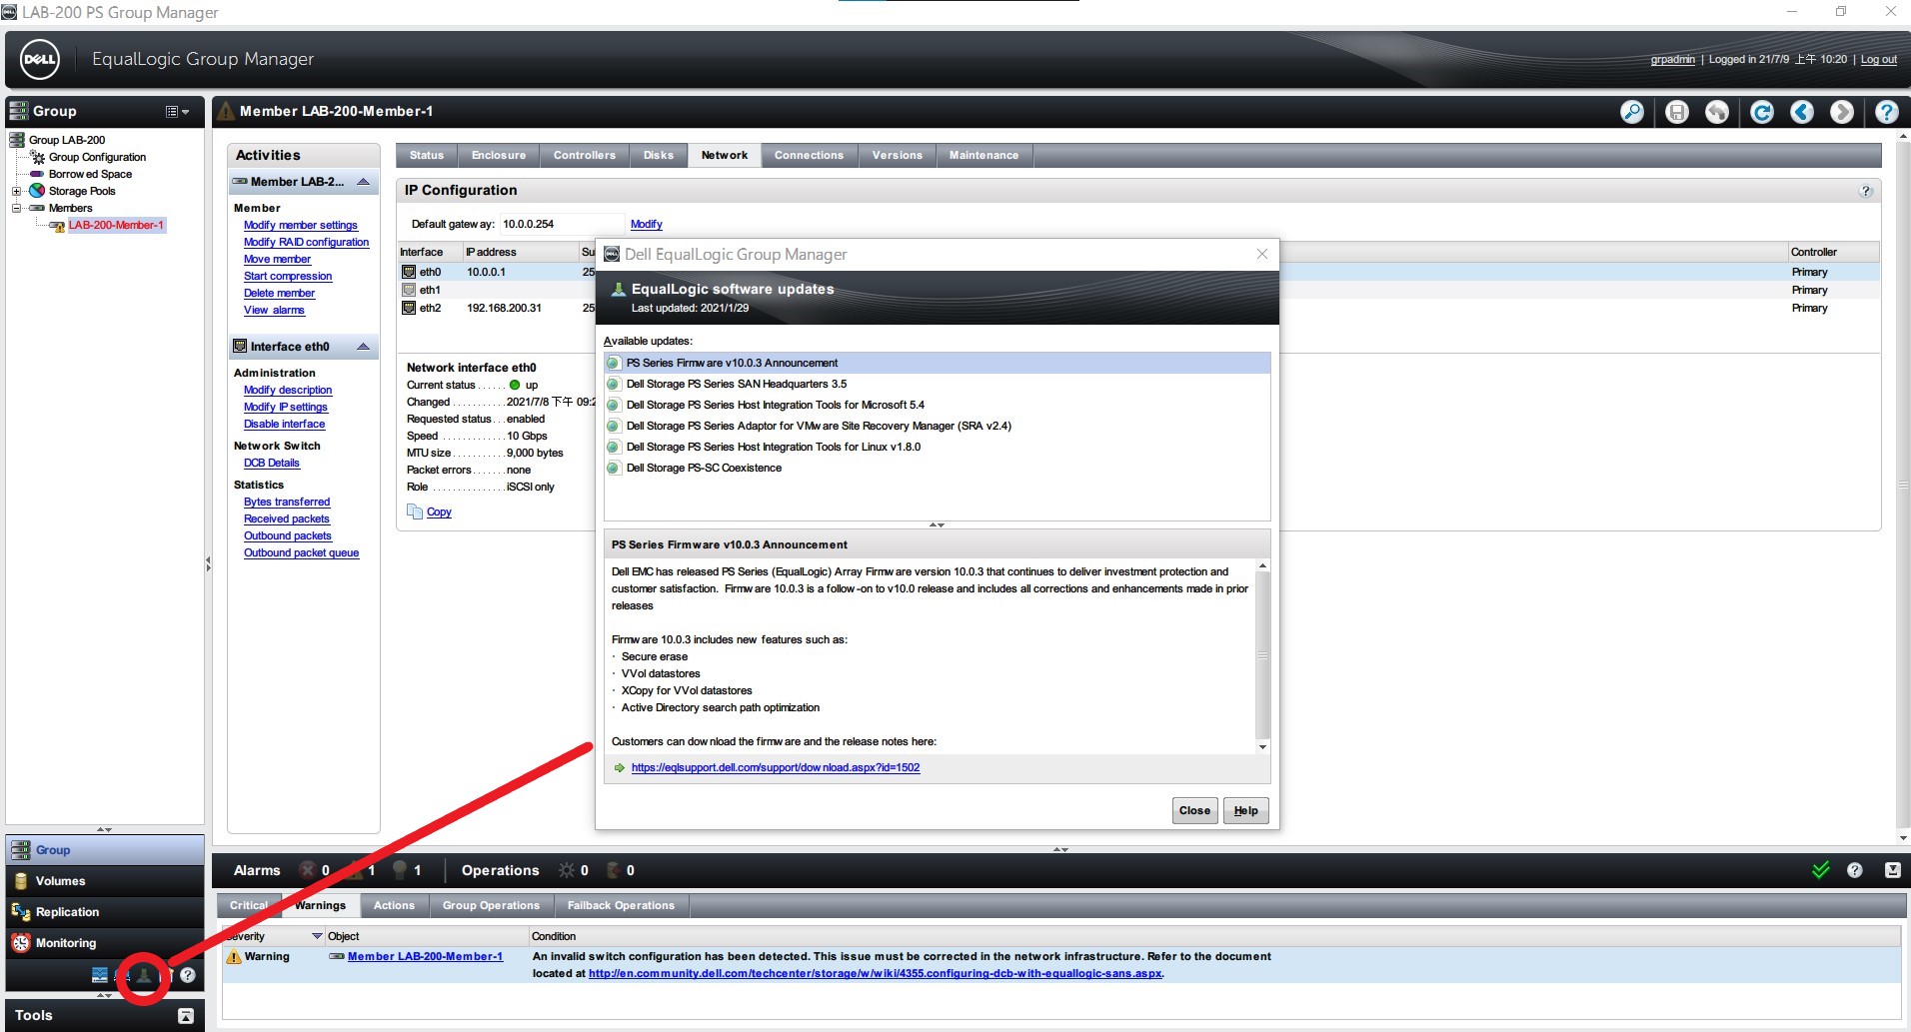Expand the Storage Pools tree node
Image resolution: width=1911 pixels, height=1032 pixels.
point(16,192)
